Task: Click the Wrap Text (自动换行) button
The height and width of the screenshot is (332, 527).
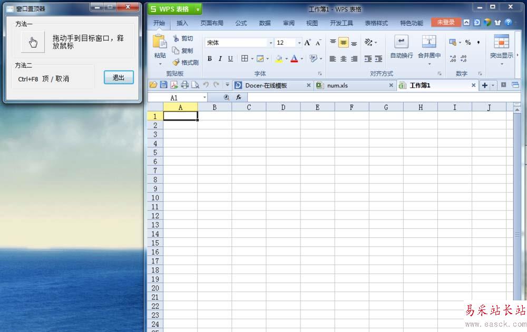Action: [401, 47]
